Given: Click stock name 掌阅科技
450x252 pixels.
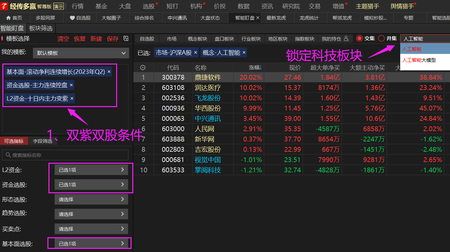Looking at the screenshot, I should point(207,170).
